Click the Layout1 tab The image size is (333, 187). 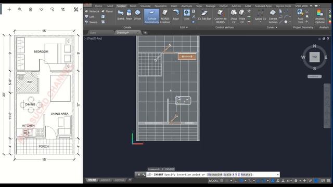pos(105,180)
